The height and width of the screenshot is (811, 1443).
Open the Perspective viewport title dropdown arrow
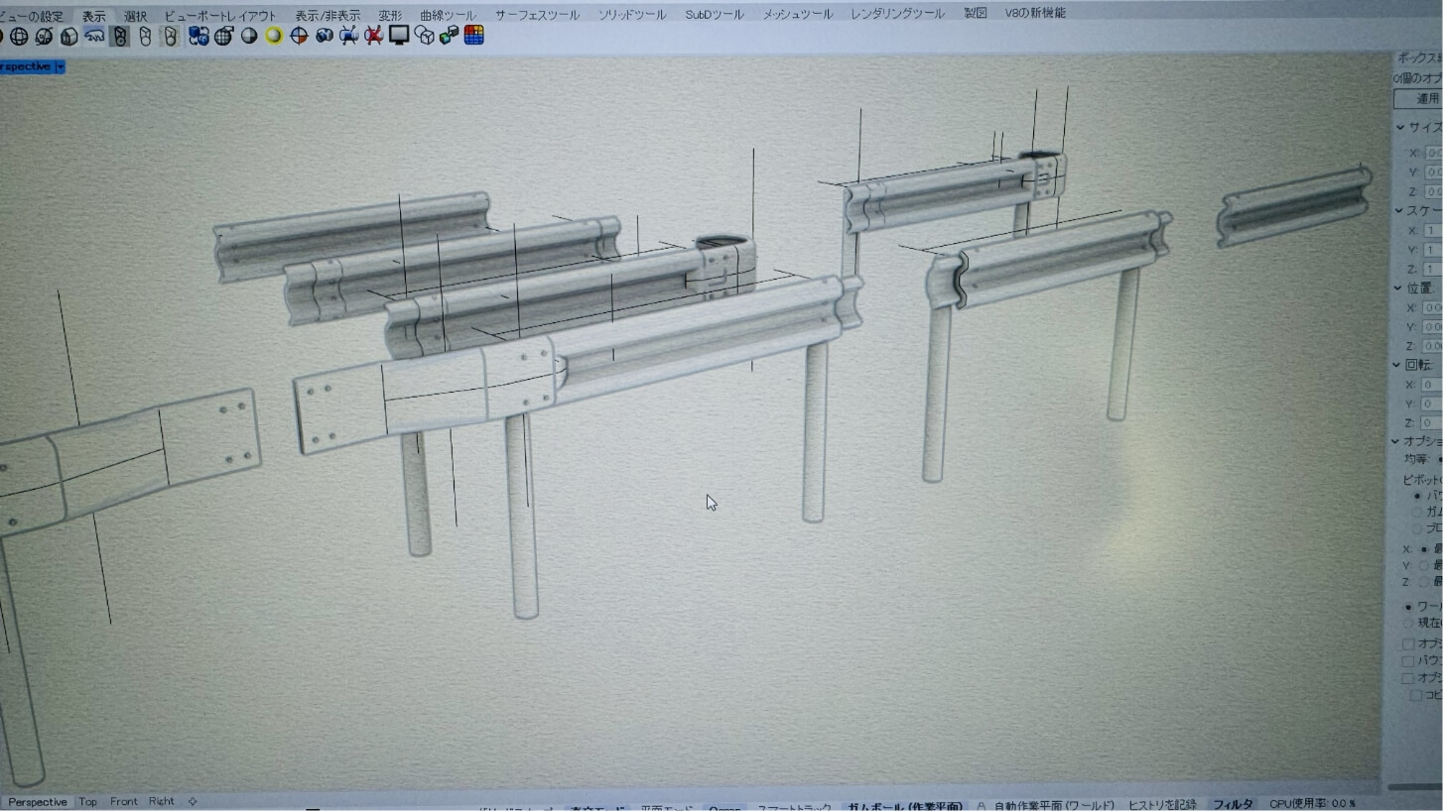click(x=61, y=66)
